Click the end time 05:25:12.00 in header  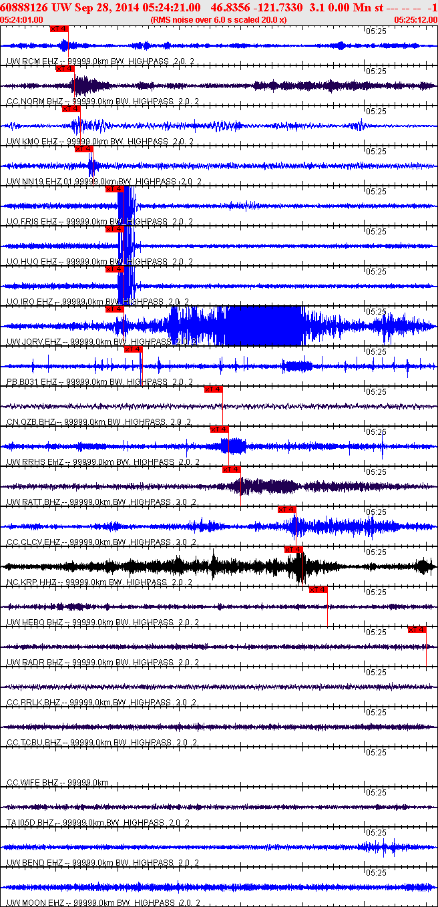point(416,20)
